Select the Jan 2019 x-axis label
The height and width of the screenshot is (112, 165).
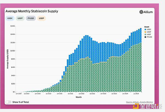18,94
